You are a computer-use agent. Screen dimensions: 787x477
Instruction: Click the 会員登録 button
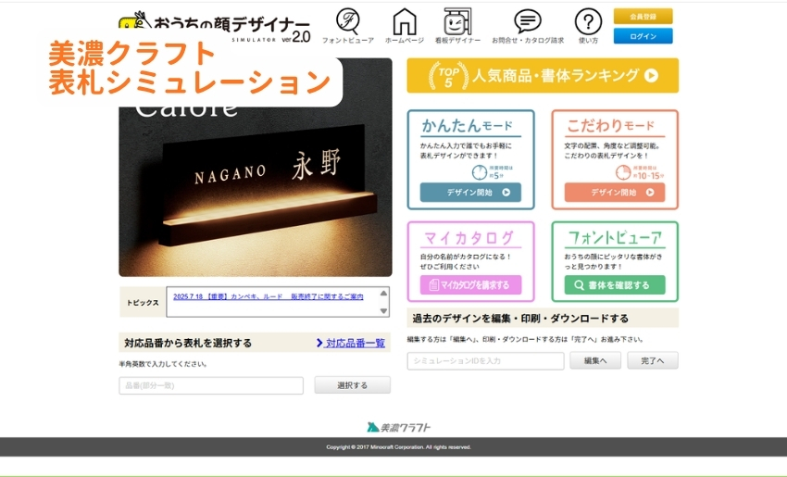pos(643,17)
